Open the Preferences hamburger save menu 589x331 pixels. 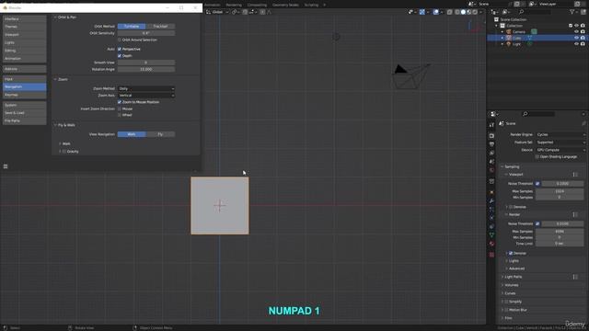pos(6,166)
